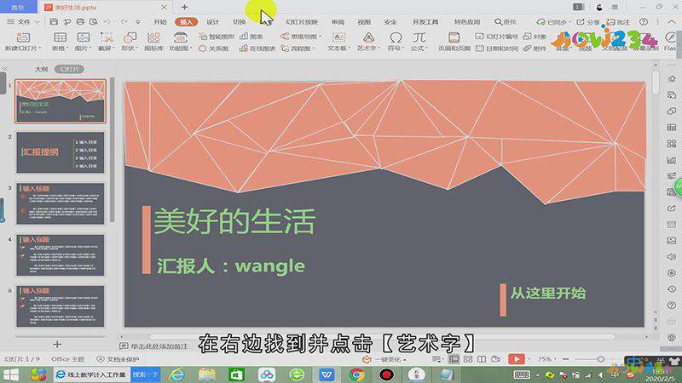The width and height of the screenshot is (682, 383).
Task: Open the 视图 View ribbon tab
Action: coord(364,22)
